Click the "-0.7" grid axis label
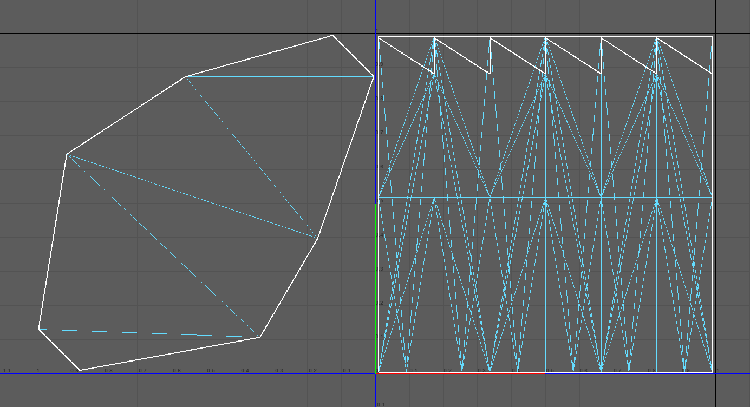Screen dimensions: 750x407 (x=141, y=371)
